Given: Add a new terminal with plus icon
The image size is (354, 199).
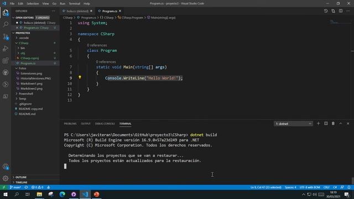Looking at the screenshot, I should 319,124.
